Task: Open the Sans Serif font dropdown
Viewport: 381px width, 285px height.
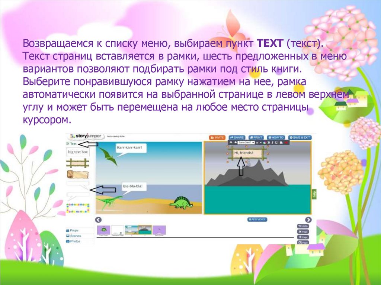Action: click(x=246, y=143)
